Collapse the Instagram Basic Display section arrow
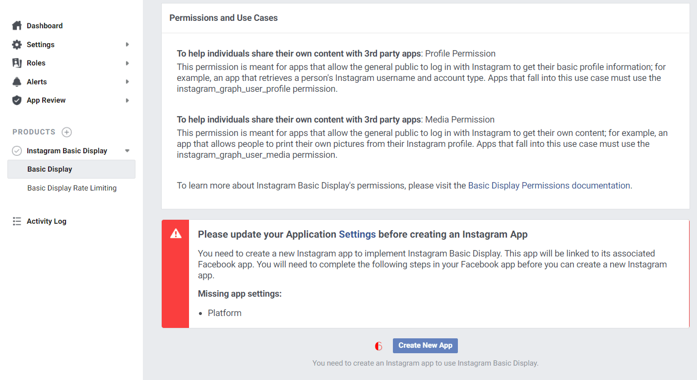The height and width of the screenshot is (380, 697). (127, 151)
